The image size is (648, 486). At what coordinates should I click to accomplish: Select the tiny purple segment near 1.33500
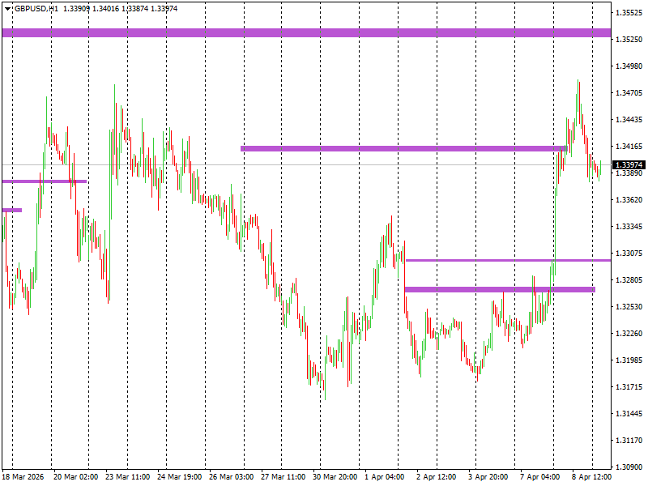pos(12,210)
